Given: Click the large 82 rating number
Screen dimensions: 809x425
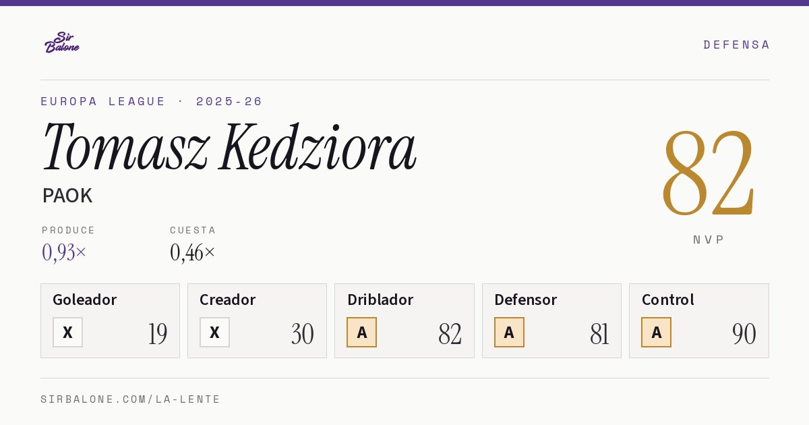Looking at the screenshot, I should (x=708, y=172).
